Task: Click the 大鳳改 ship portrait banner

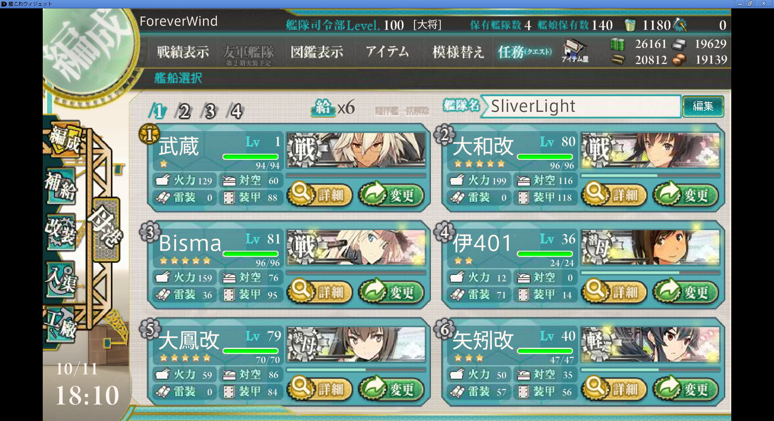Action: coord(356,345)
